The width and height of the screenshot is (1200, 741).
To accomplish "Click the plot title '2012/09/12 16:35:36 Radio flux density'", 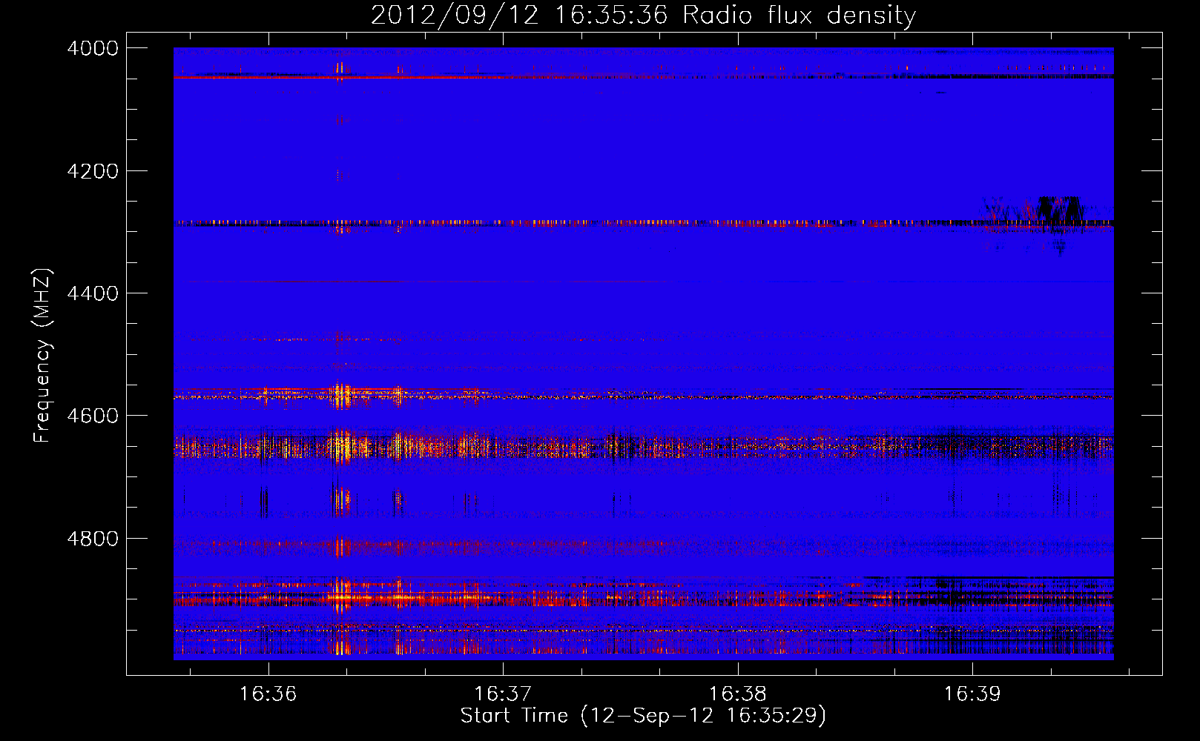I will (x=643, y=15).
